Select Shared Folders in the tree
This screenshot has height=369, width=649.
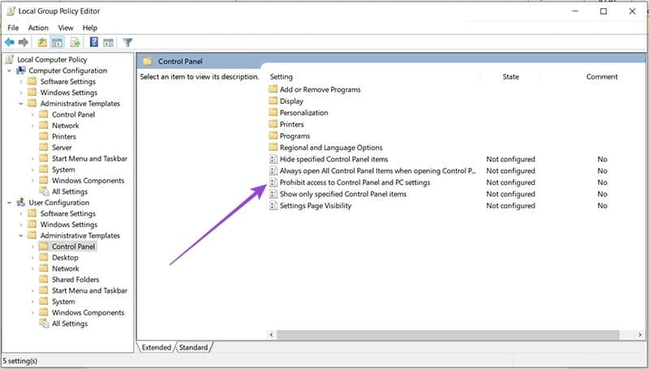[75, 280]
